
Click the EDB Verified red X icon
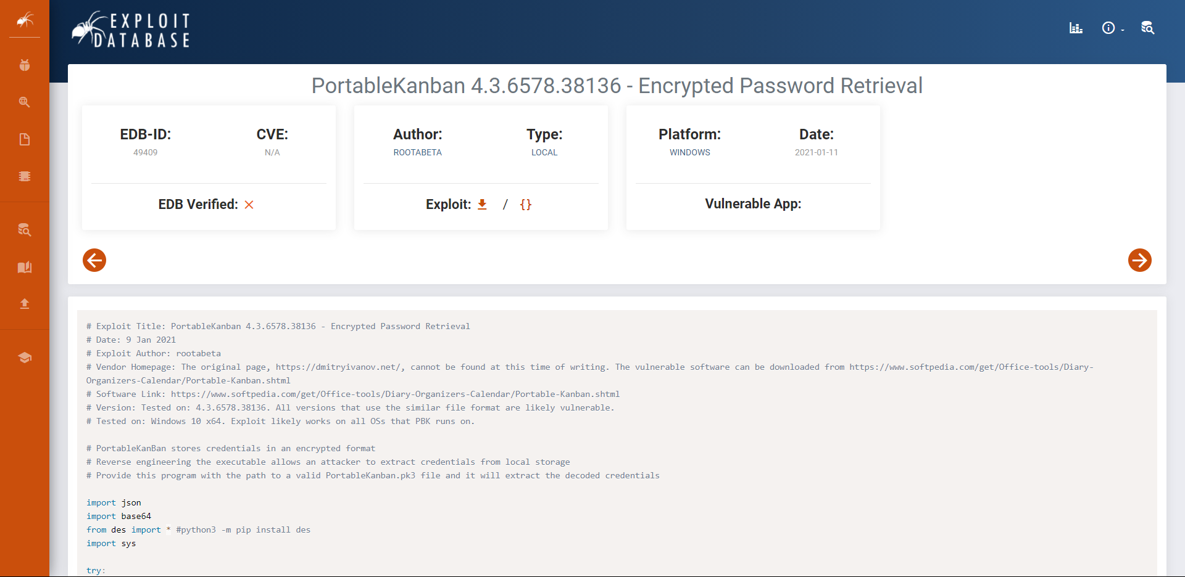249,205
